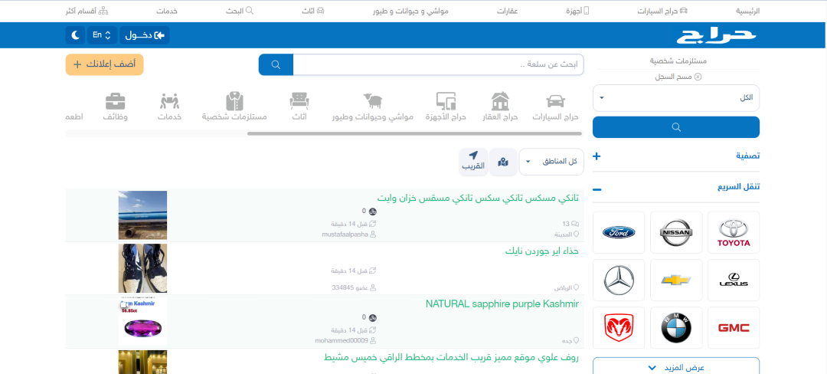This screenshot has width=827, height=374.
Task: Open listing روف علوي موقع مميز
Action: 452,358
